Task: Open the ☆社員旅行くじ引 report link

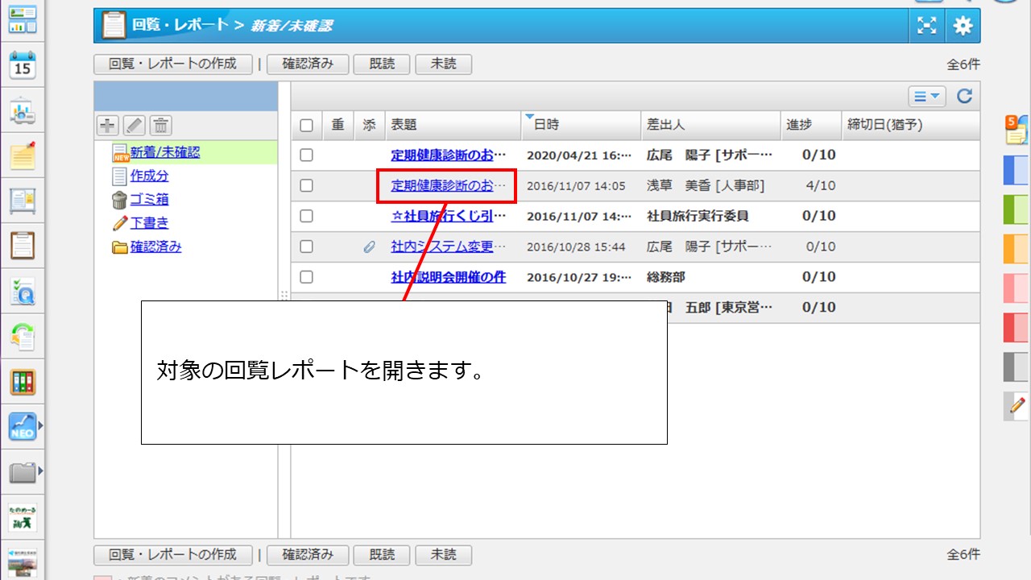Action: 449,216
